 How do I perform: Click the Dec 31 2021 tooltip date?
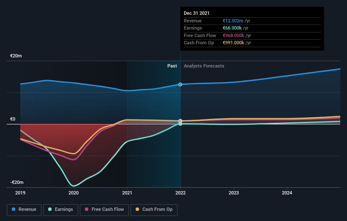coord(197,13)
